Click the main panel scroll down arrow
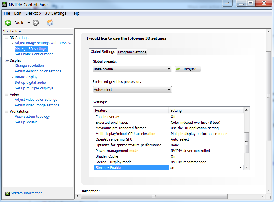Image resolution: width=274 pixels, height=202 pixels. point(268,191)
